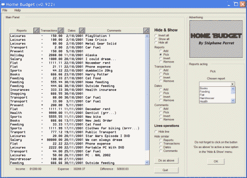Select the Portable PC With DVD row

78,147
